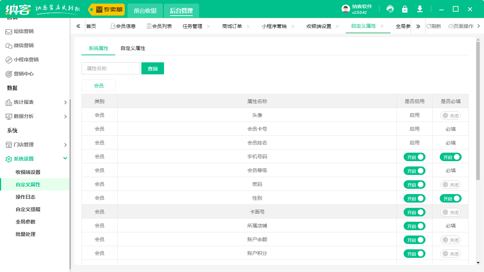Toggle 是否必填 switch for 卡面号
The width and height of the screenshot is (484, 272).
450,212
